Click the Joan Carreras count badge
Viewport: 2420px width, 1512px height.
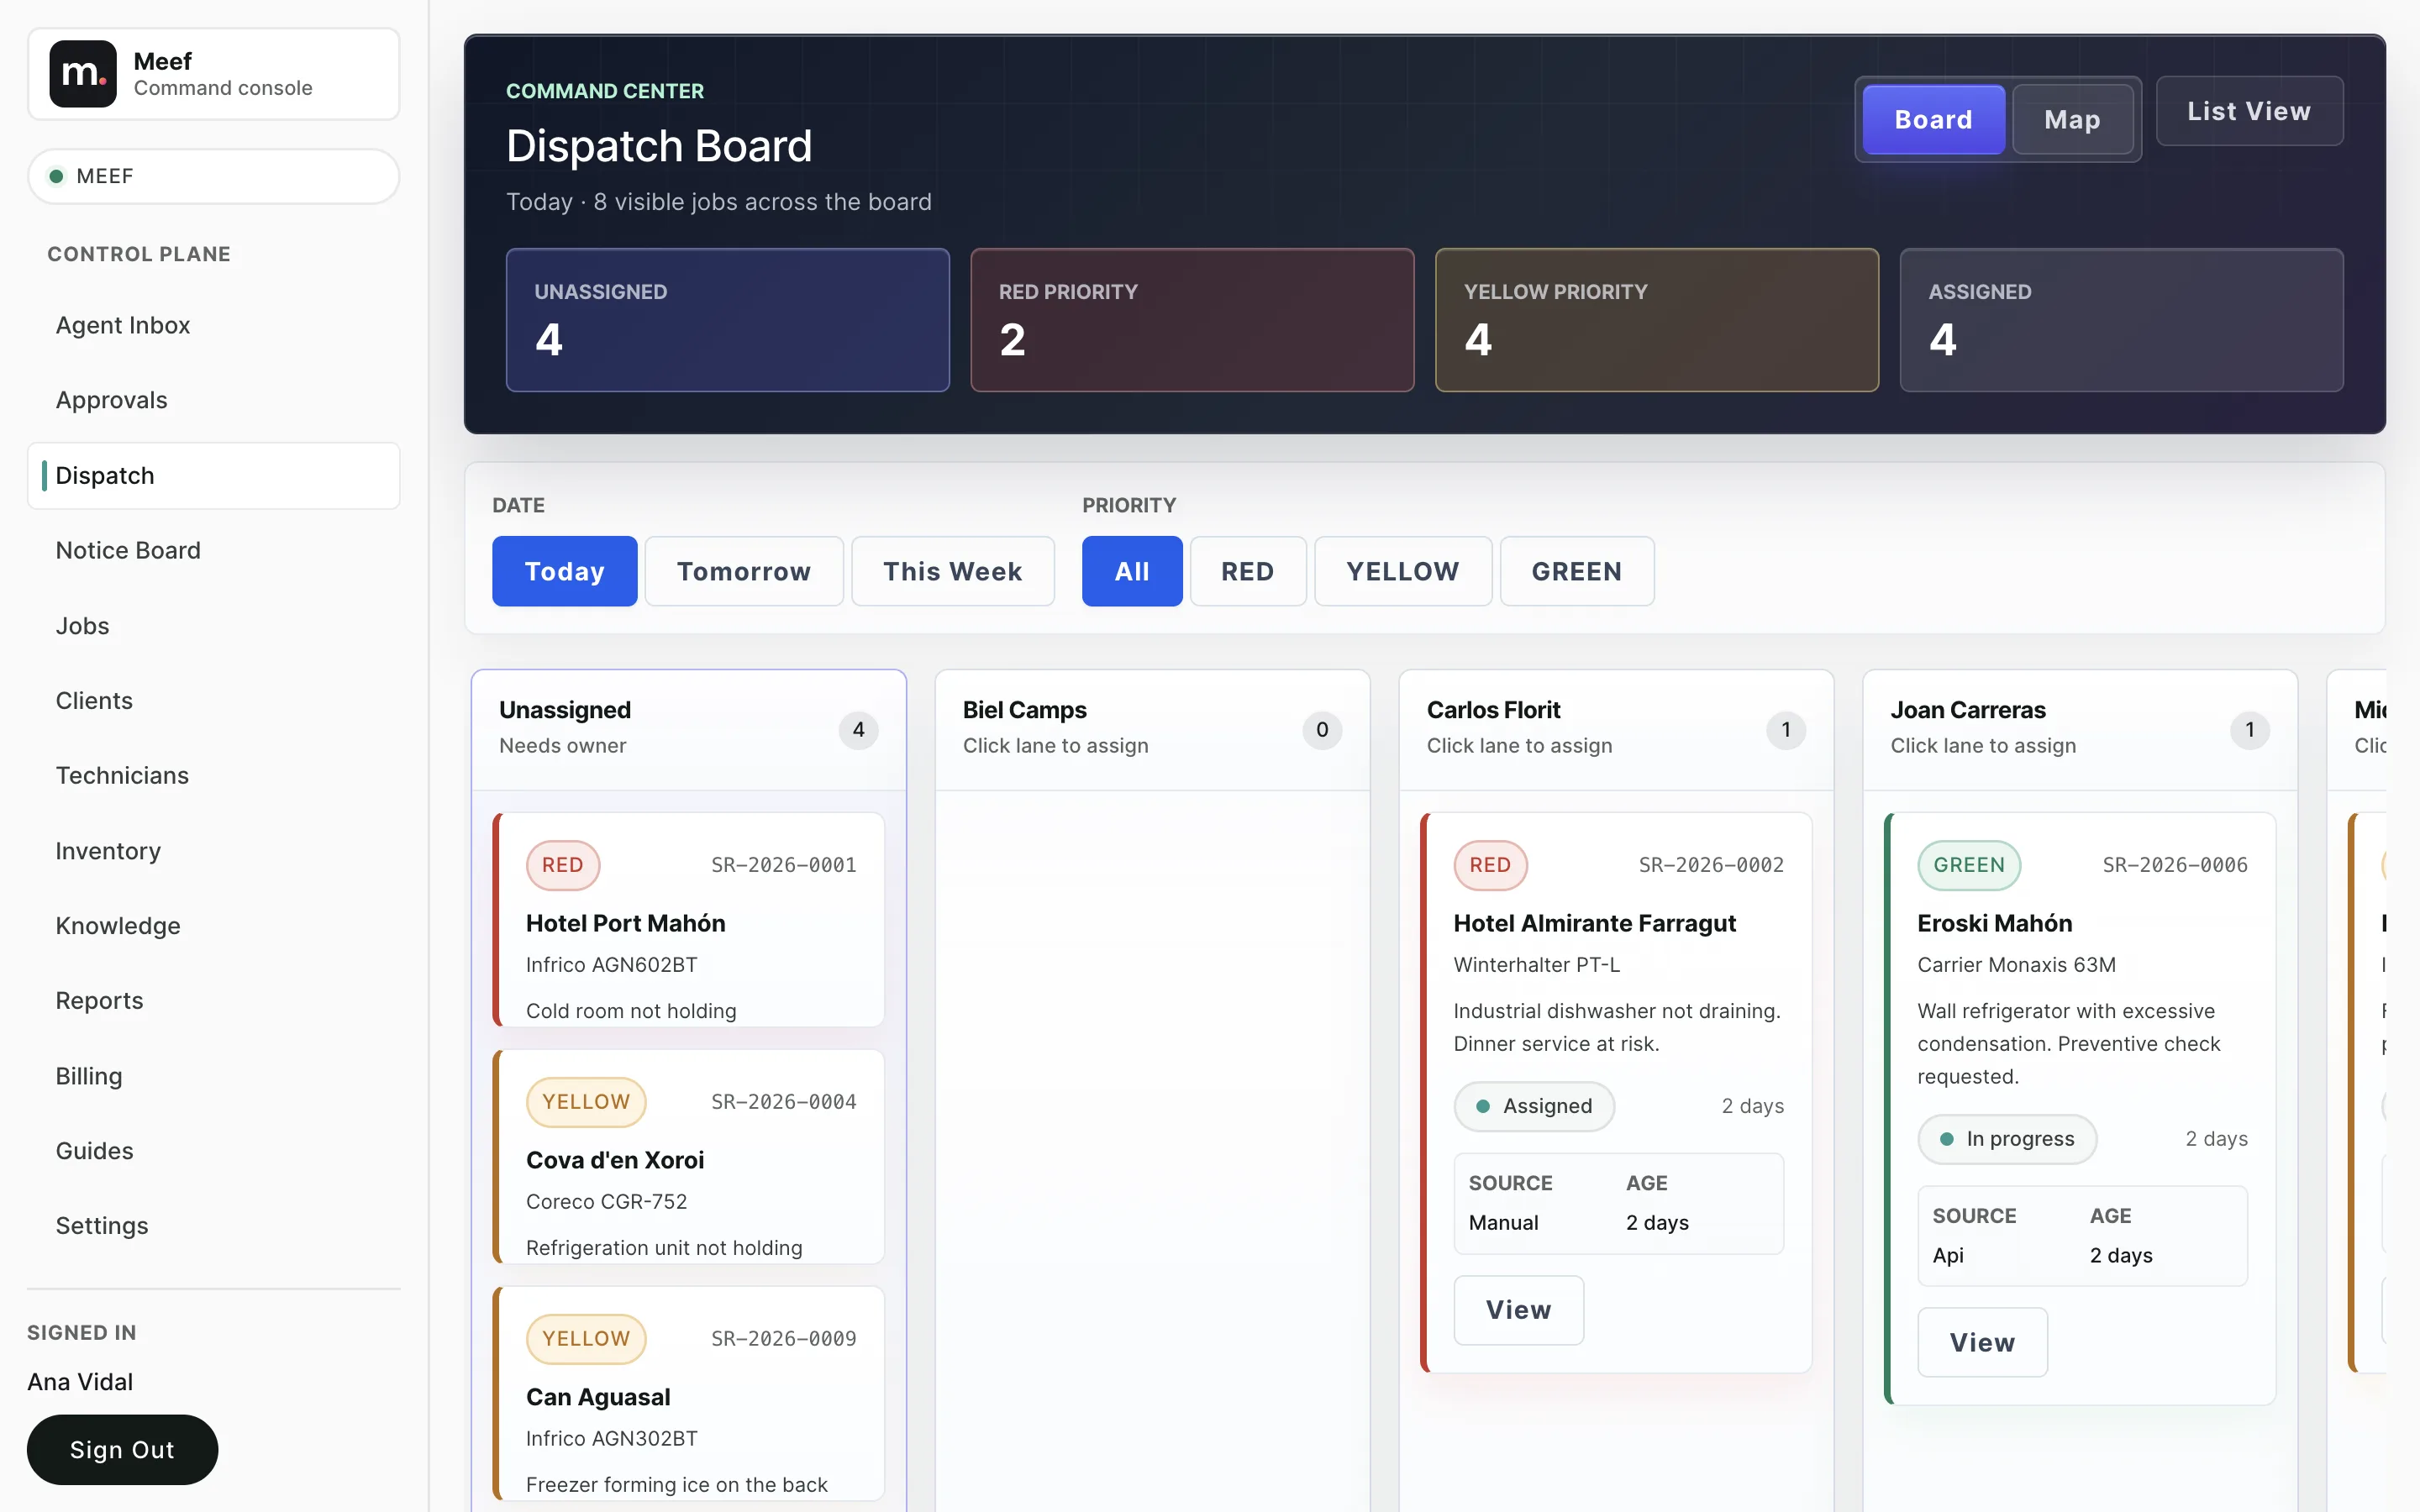2250,730
